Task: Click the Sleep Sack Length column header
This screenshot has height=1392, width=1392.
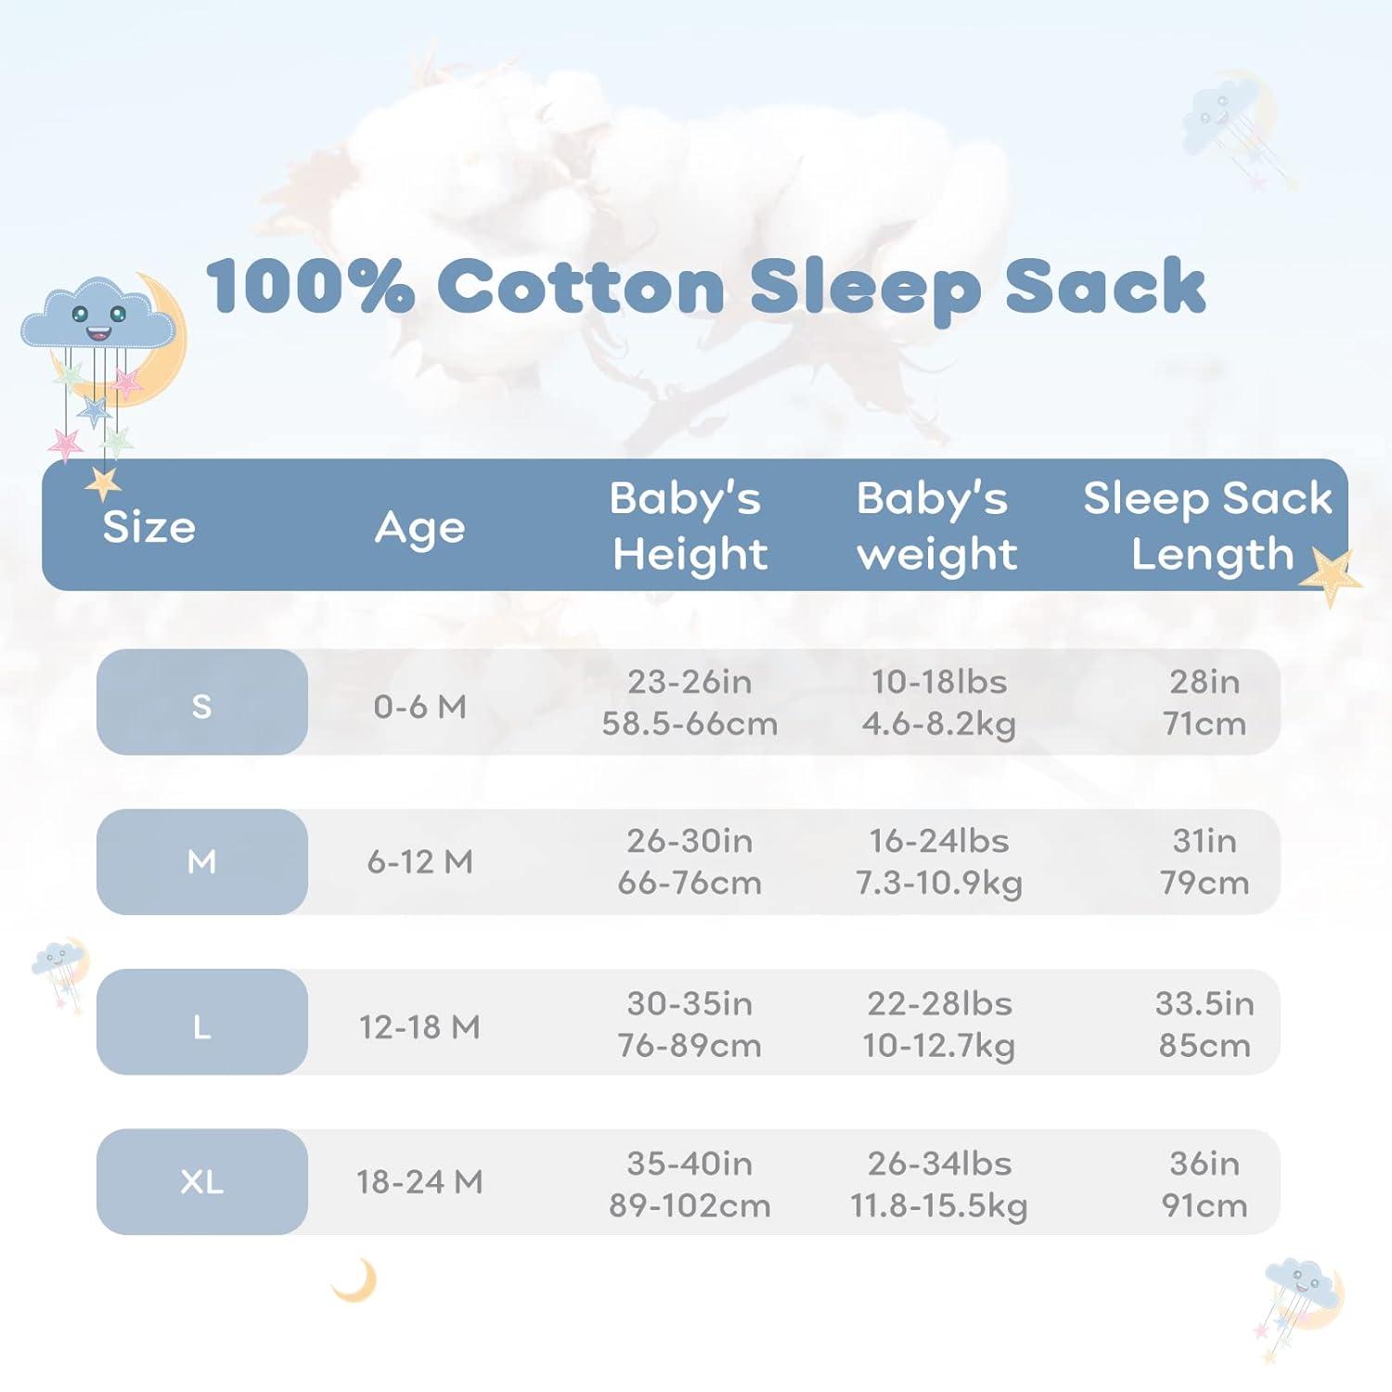Action: [x=1208, y=526]
